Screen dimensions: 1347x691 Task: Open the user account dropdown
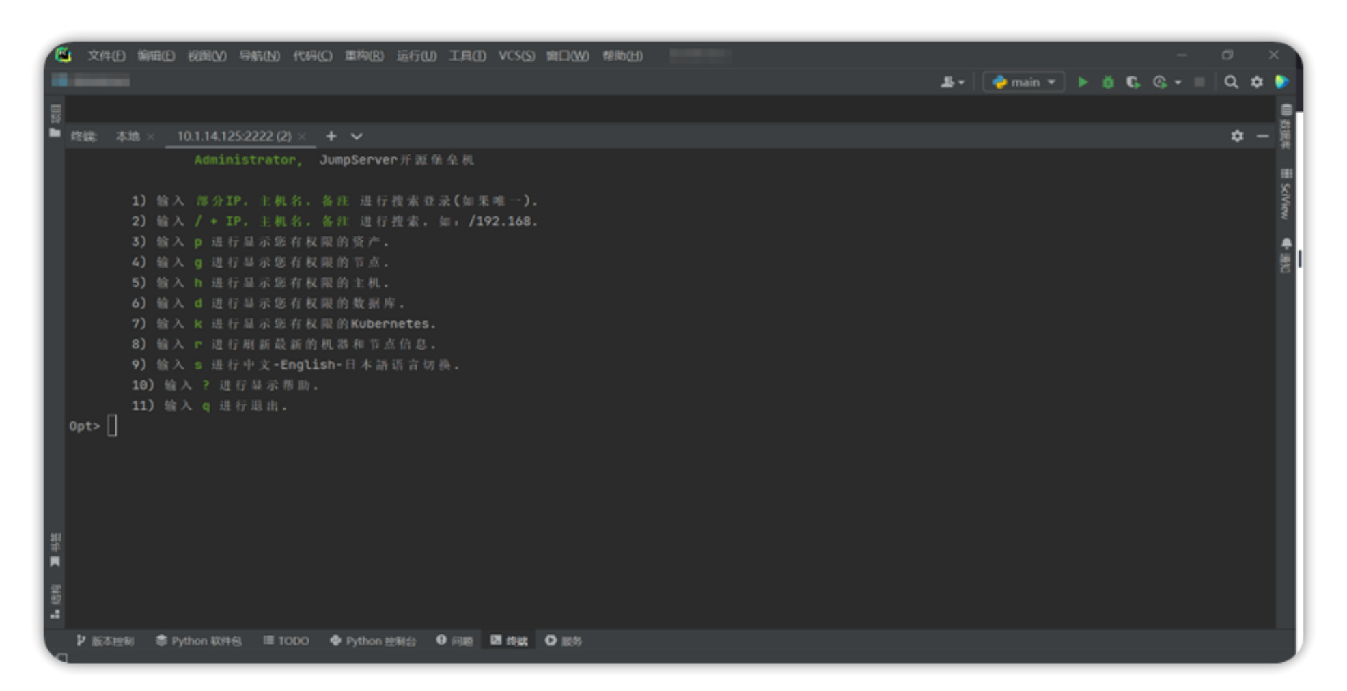click(x=952, y=82)
